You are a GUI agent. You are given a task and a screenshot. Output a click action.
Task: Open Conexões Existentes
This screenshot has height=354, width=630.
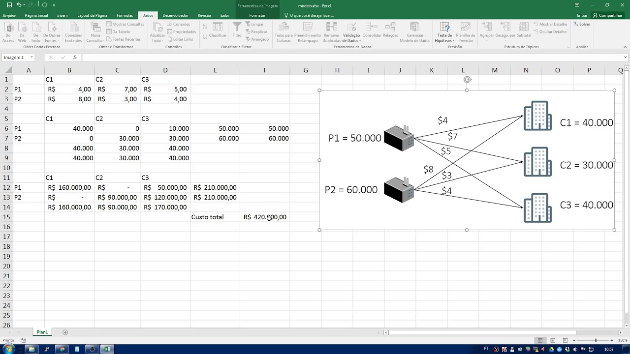click(73, 32)
